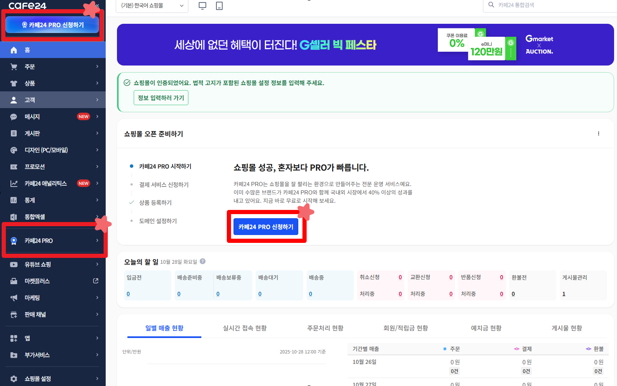Click the home icon in the sidebar
The image size is (617, 386).
(x=14, y=50)
